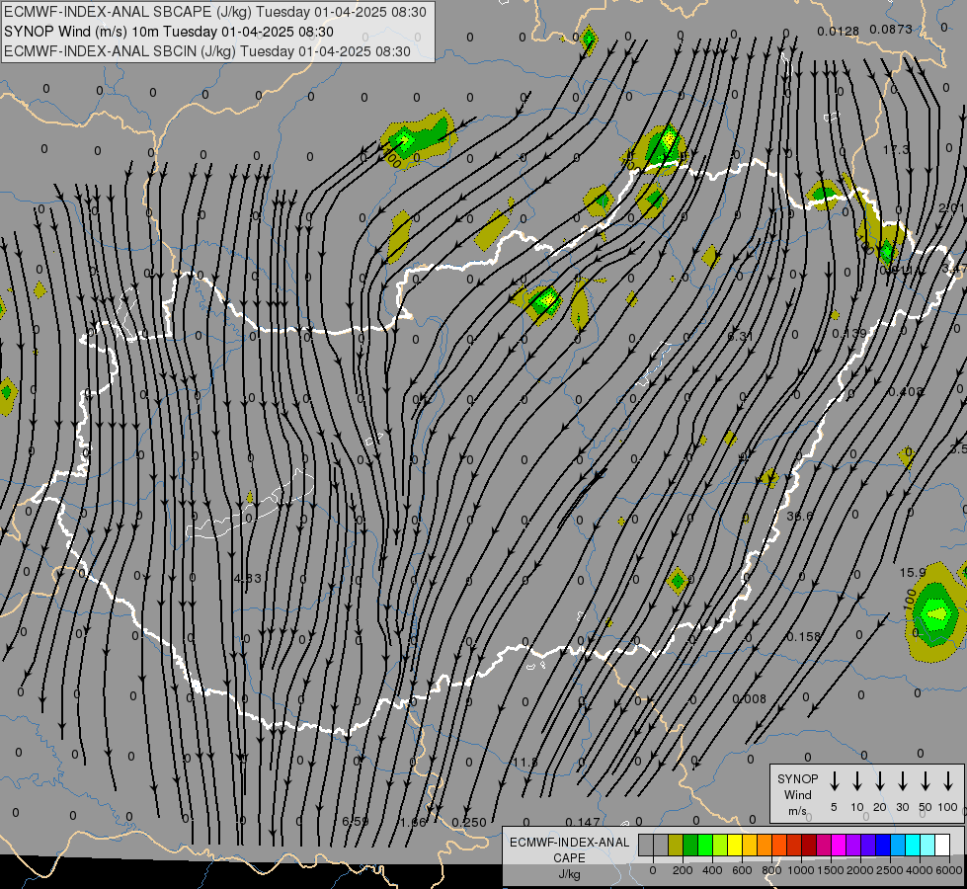Viewport: 967px width, 889px height.
Task: Click the 6.31 value on the map
Action: [740, 336]
